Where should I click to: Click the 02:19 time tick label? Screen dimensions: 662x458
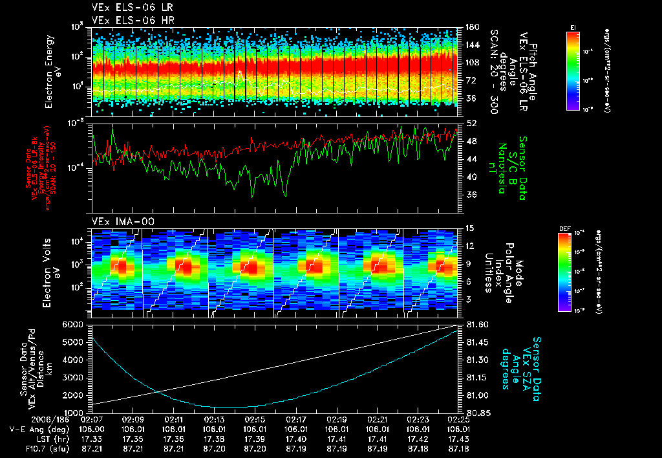point(336,420)
